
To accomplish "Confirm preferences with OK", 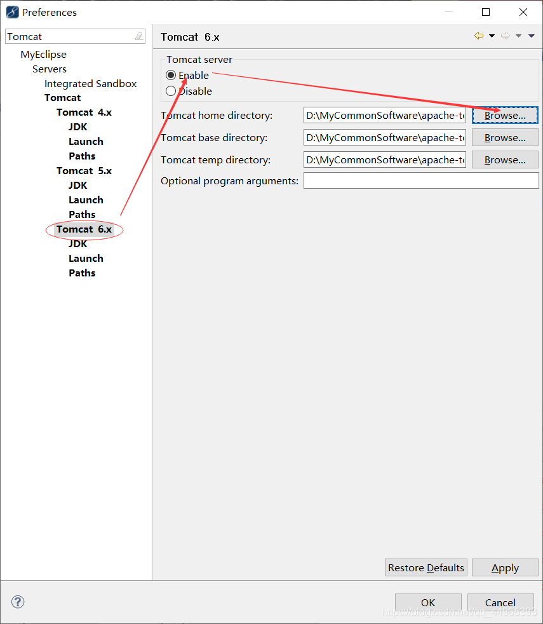I will (428, 602).
